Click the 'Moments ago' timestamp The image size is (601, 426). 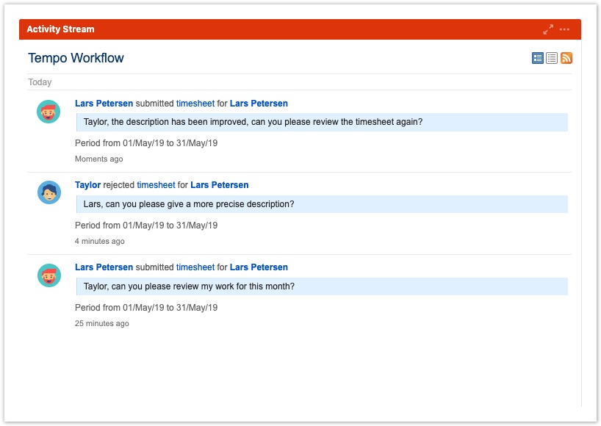pos(98,159)
